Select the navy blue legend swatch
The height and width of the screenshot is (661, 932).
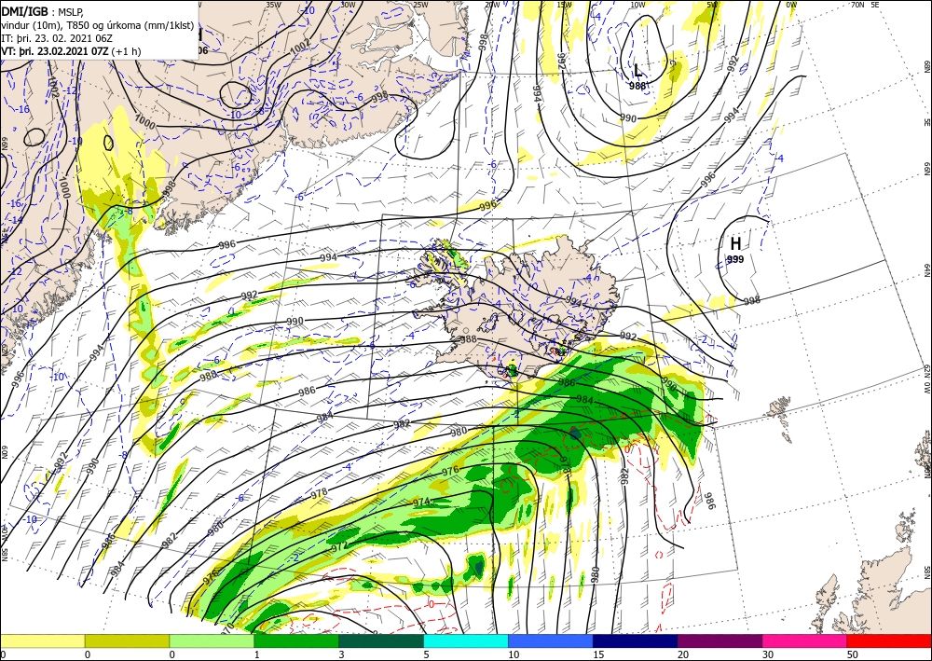tap(635, 640)
